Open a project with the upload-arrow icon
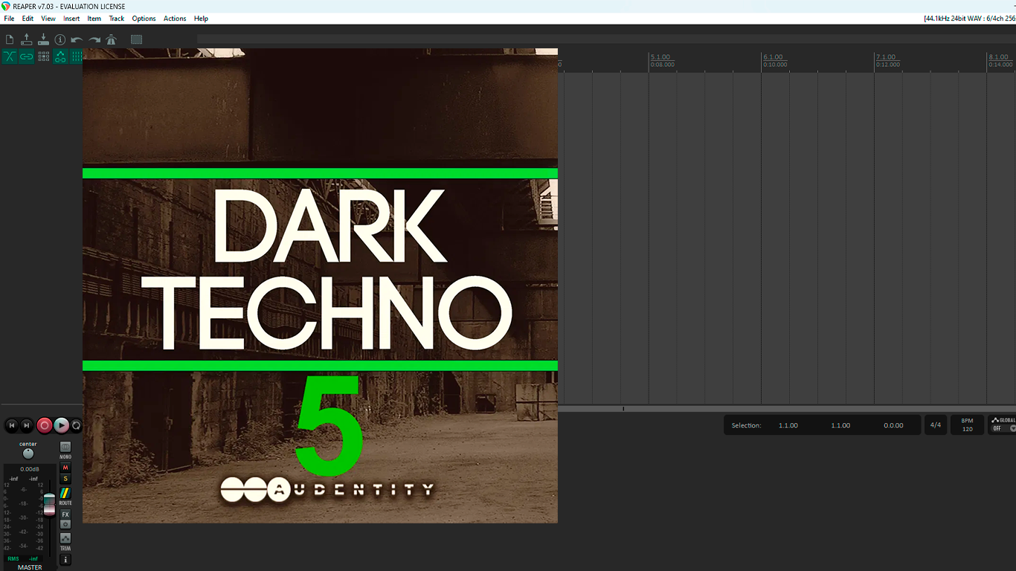This screenshot has width=1016, height=571. tap(27, 39)
